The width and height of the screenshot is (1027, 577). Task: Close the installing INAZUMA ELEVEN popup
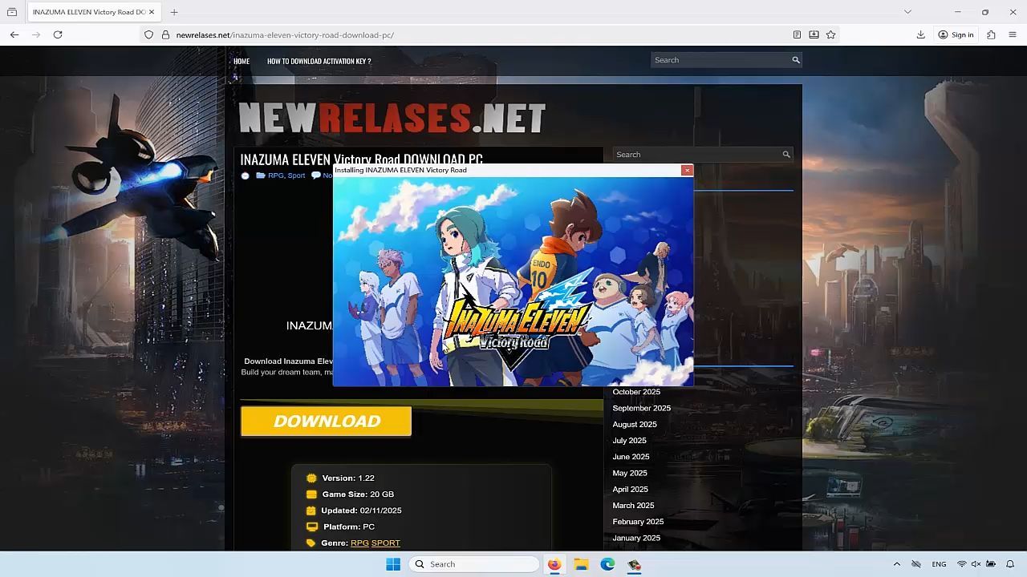(687, 170)
